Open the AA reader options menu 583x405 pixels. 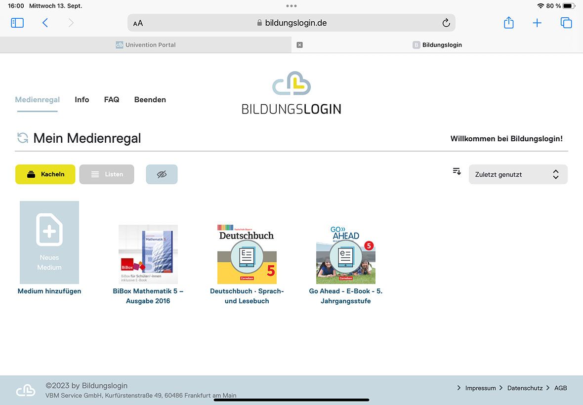[x=138, y=23]
